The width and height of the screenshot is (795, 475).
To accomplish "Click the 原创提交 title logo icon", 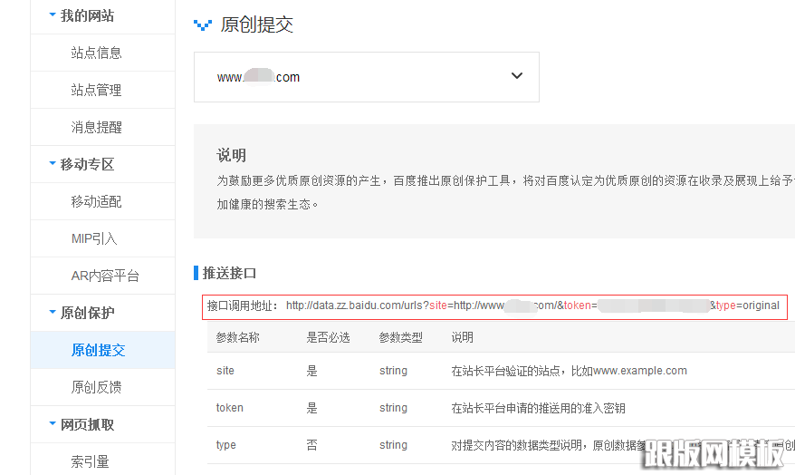I will [x=203, y=25].
